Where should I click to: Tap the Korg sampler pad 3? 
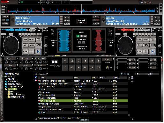78,61
